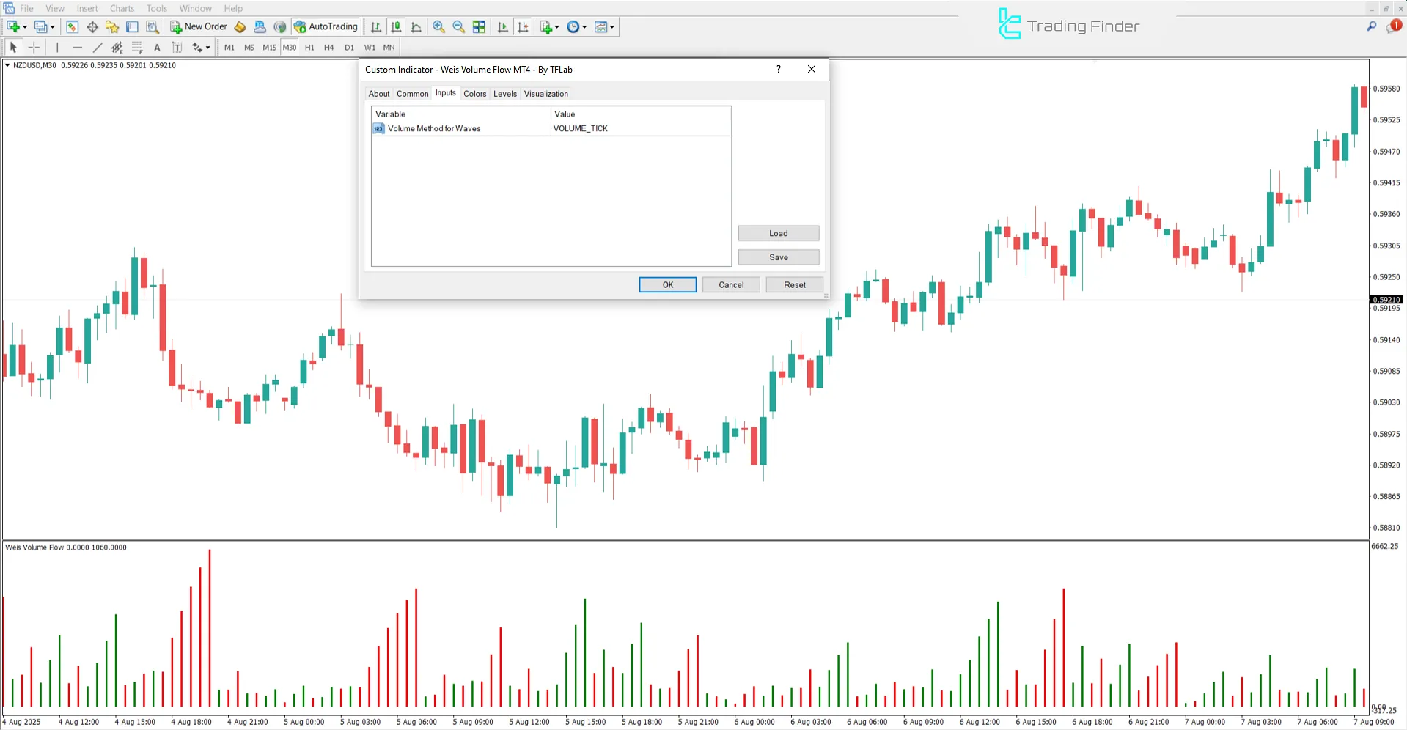Click the Load button
Image resolution: width=1407 pixels, height=730 pixels.
click(778, 232)
